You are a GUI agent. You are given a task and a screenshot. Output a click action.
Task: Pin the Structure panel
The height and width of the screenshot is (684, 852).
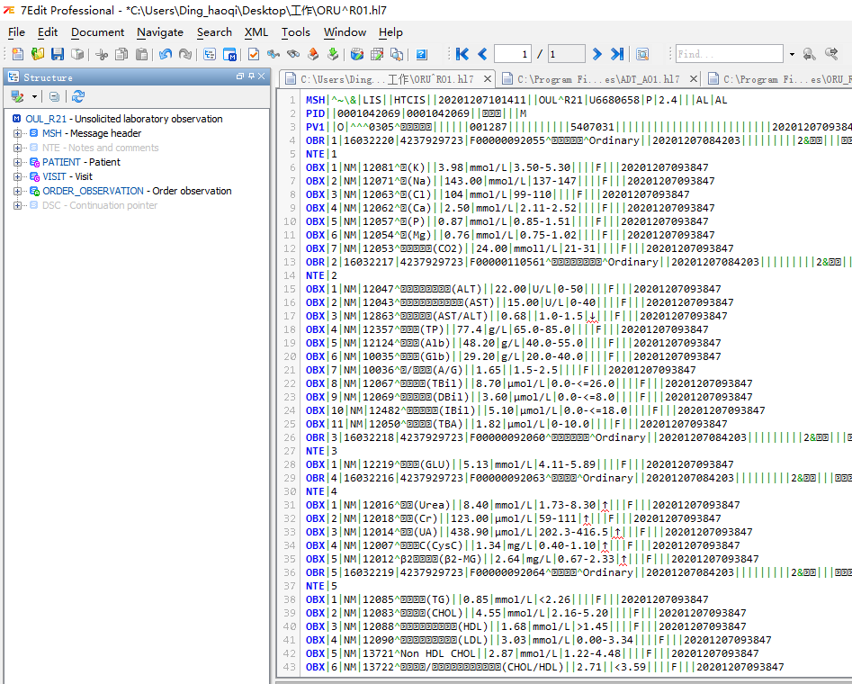[250, 76]
